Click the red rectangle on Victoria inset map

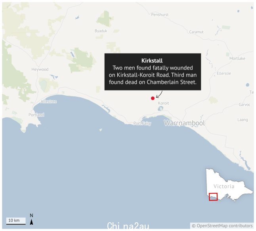click(x=213, y=197)
